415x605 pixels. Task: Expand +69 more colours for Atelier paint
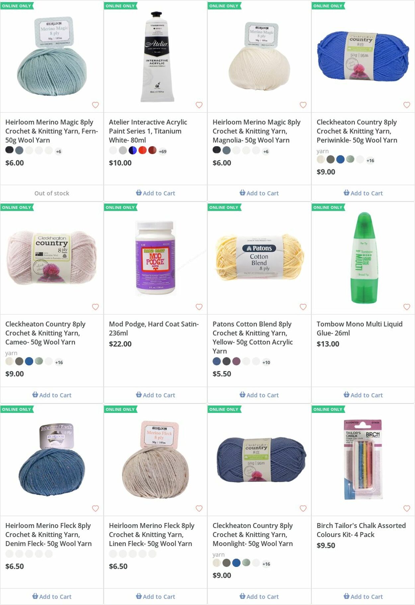click(162, 151)
